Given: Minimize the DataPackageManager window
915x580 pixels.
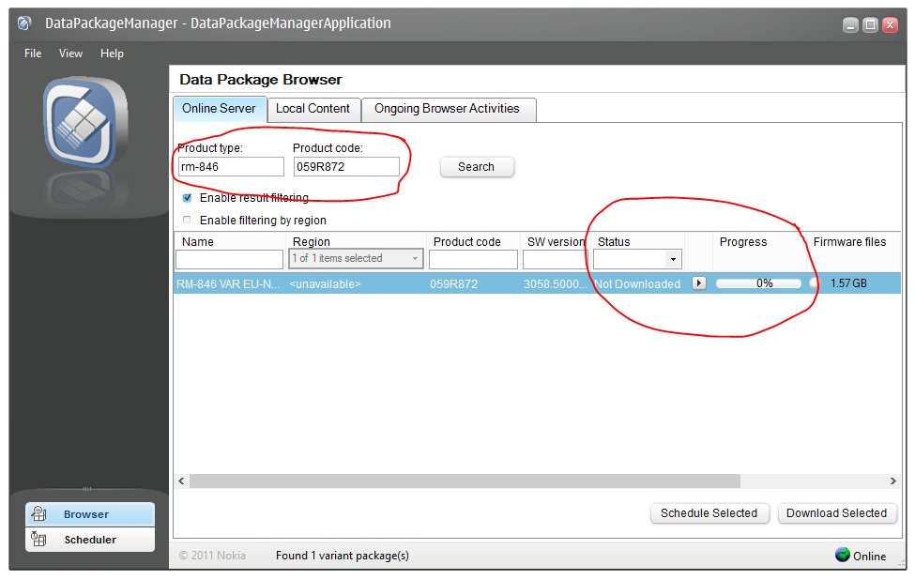Looking at the screenshot, I should coord(850,25).
